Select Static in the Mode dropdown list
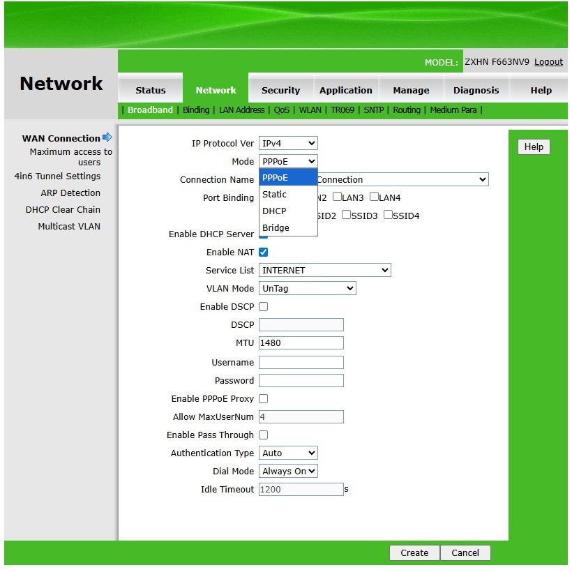 click(x=275, y=195)
